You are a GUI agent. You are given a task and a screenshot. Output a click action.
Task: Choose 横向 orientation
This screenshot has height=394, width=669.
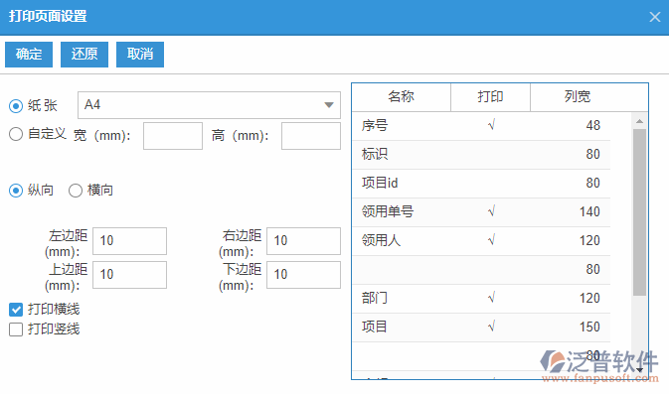click(76, 190)
